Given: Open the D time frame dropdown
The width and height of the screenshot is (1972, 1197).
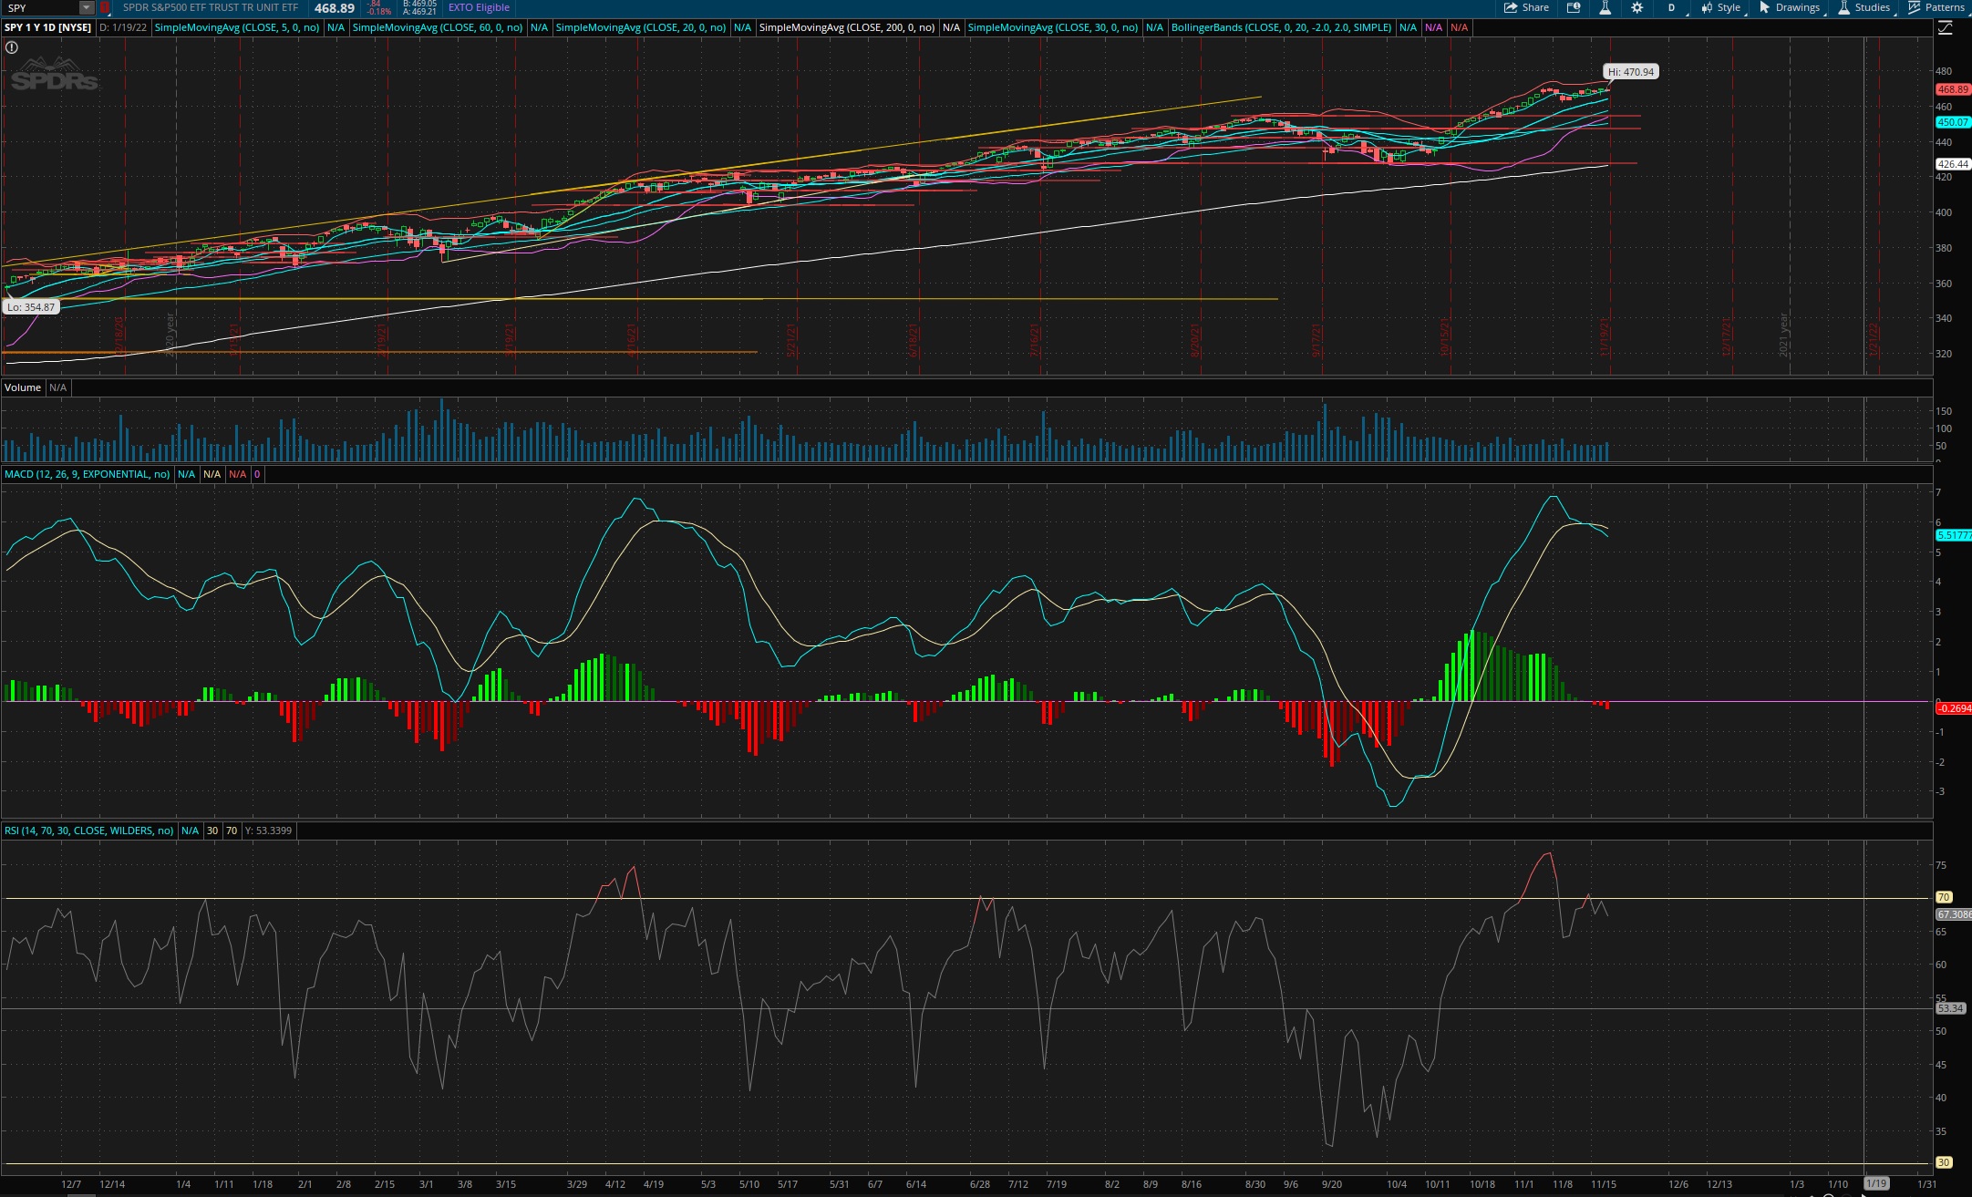Looking at the screenshot, I should point(1672,7).
